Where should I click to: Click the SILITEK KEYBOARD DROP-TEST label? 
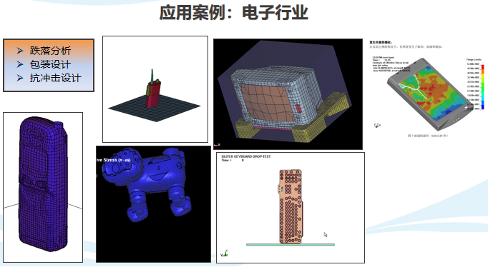tap(246, 156)
